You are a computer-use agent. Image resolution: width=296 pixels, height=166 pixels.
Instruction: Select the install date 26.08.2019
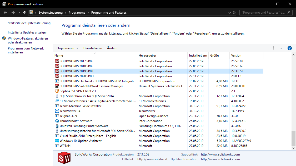pos(196,126)
